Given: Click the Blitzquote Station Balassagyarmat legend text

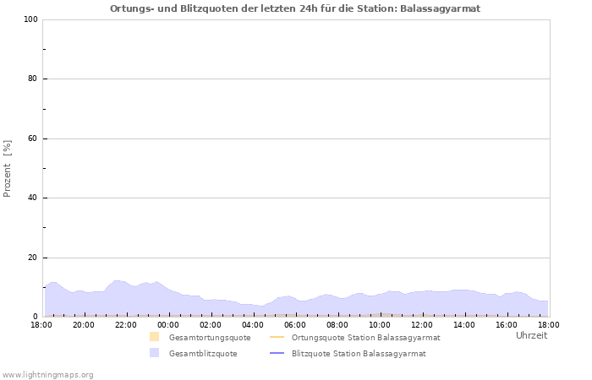Looking at the screenshot, I should [x=359, y=354].
